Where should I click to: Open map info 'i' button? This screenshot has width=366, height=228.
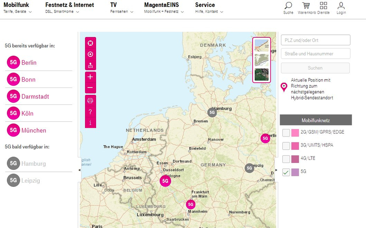[90, 122]
